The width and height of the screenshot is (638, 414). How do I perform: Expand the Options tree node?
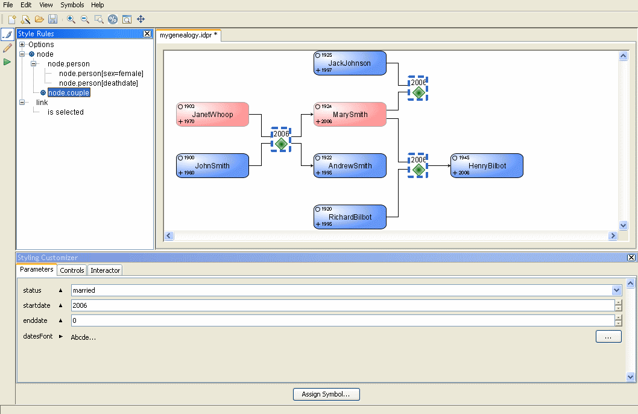(x=22, y=45)
